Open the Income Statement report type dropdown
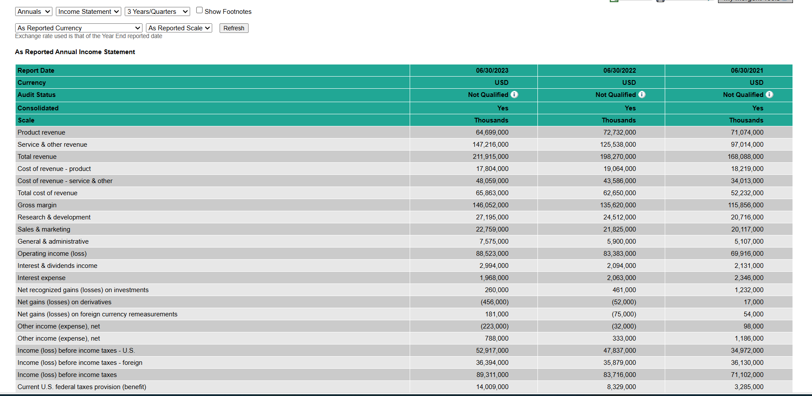 pyautogui.click(x=88, y=11)
